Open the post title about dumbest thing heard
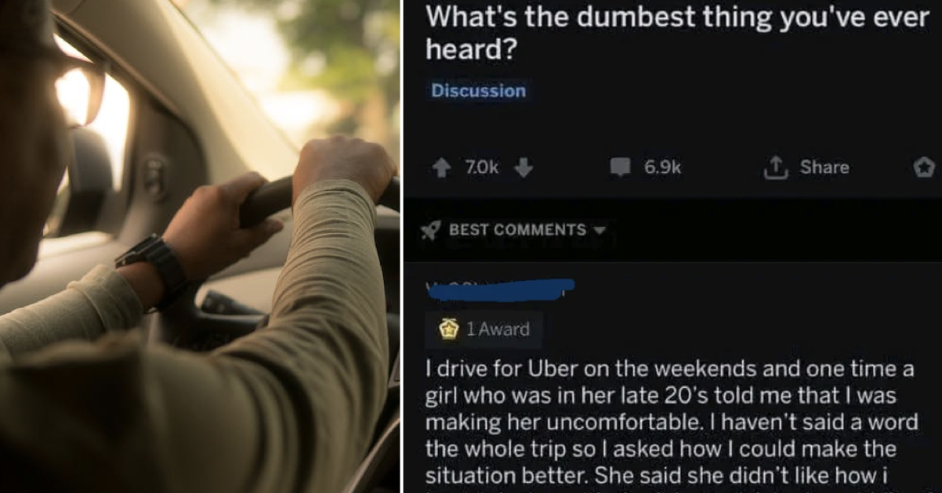 tap(676, 33)
